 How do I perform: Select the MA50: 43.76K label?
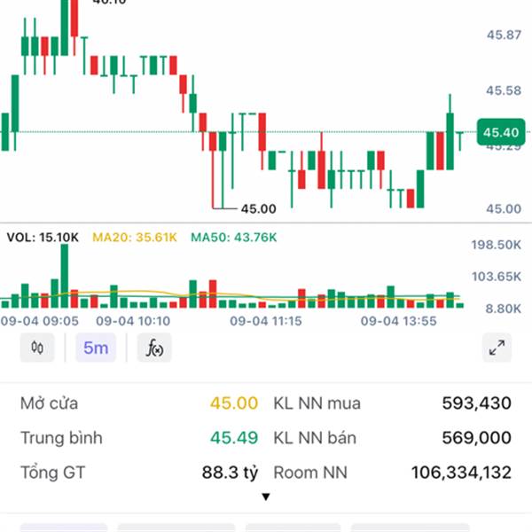click(x=234, y=237)
